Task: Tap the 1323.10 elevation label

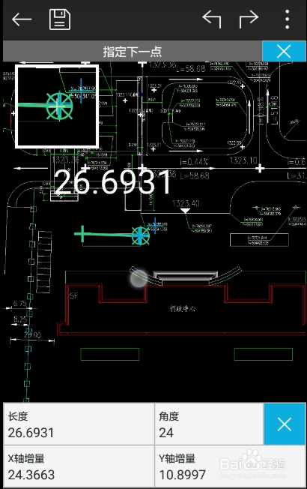Action: [x=243, y=160]
